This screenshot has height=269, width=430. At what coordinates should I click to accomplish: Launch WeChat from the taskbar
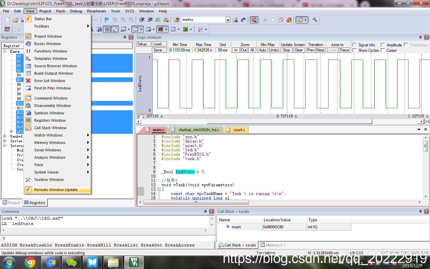(x=71, y=262)
